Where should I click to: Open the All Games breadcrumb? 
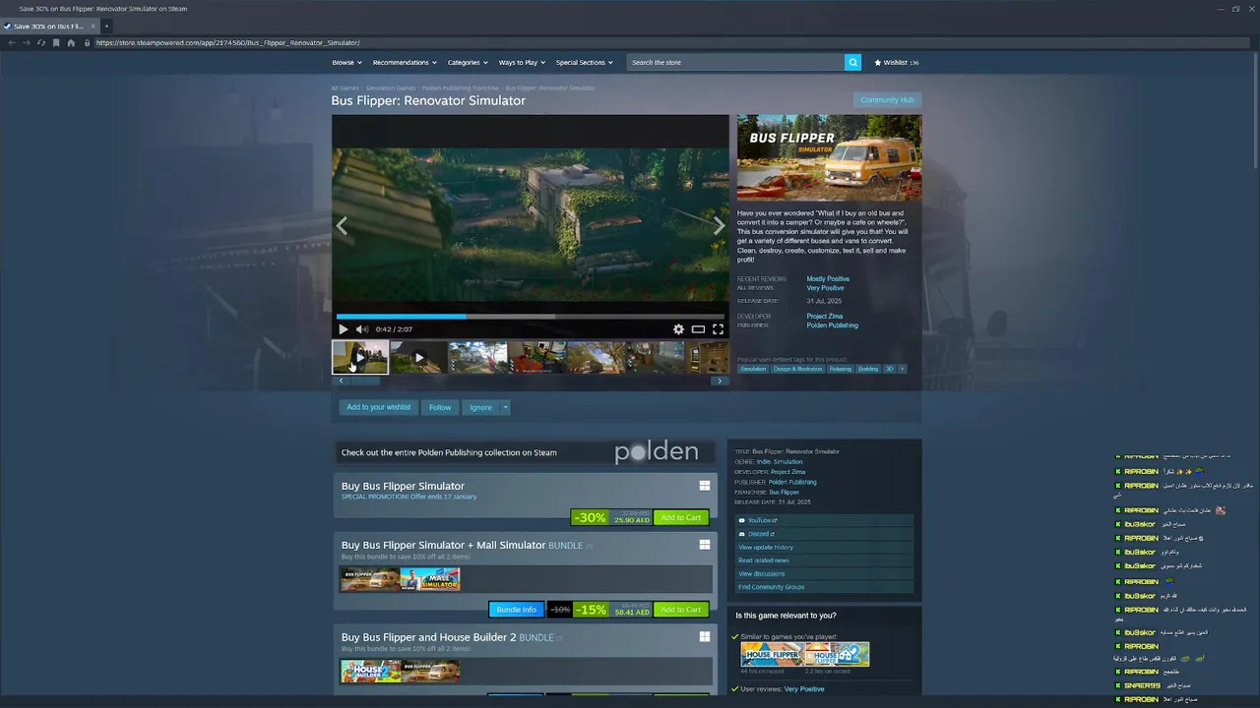point(345,88)
